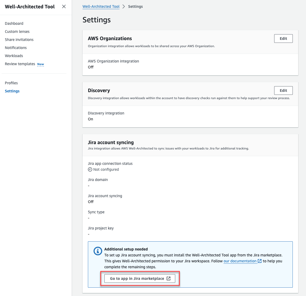Click Not configured status under Jira app connection

[x=106, y=169]
